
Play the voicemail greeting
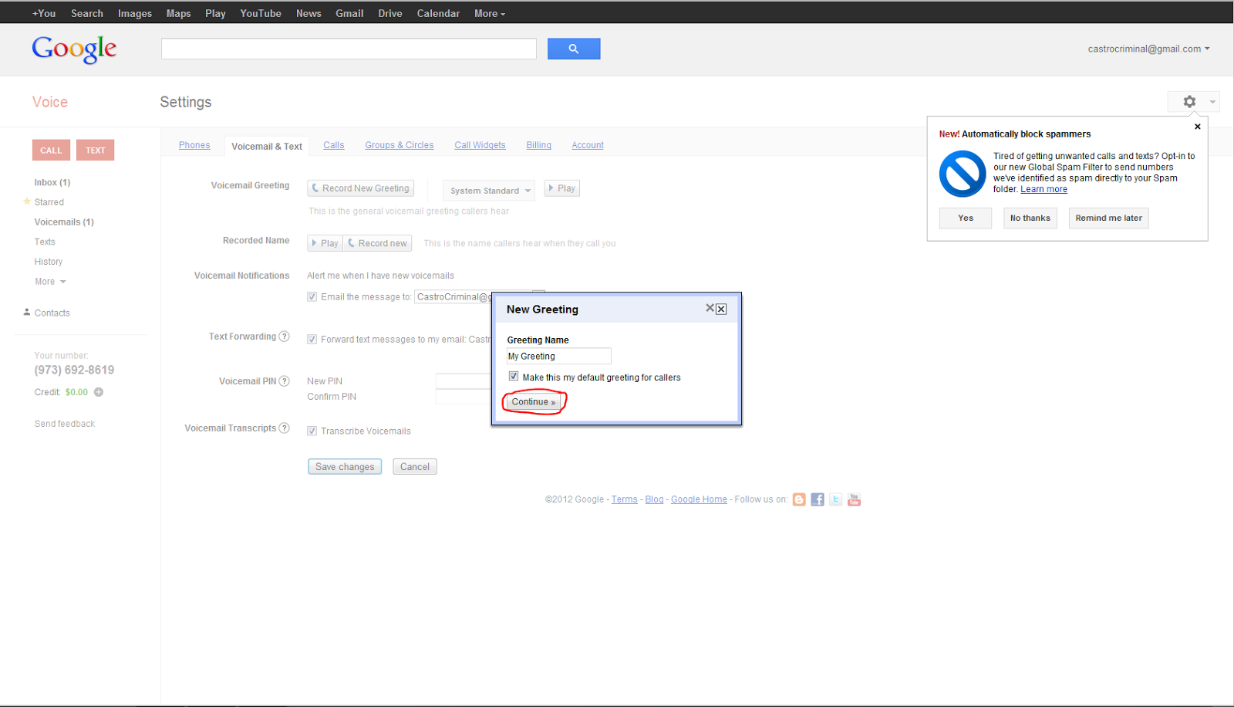point(562,188)
